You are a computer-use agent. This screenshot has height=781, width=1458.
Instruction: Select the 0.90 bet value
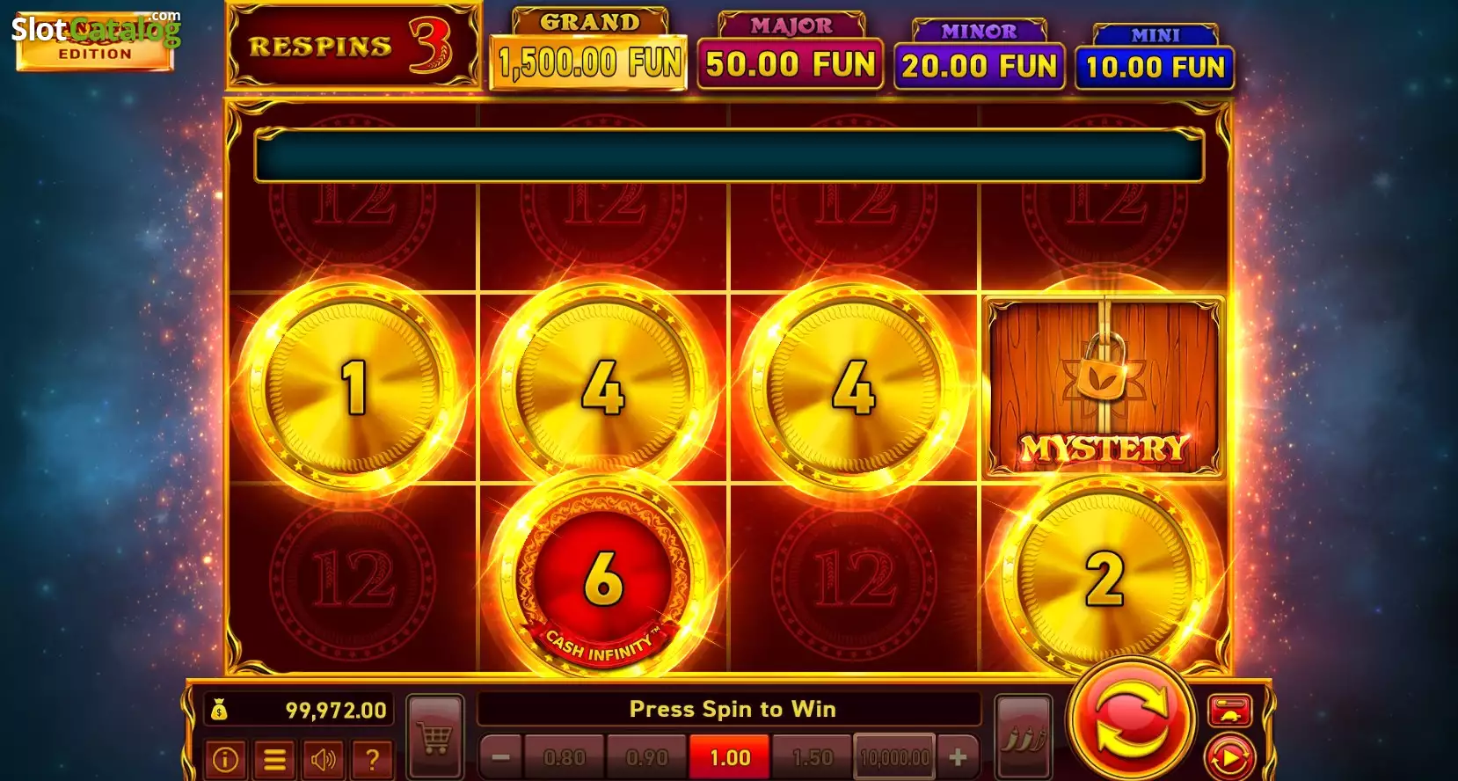coord(646,757)
